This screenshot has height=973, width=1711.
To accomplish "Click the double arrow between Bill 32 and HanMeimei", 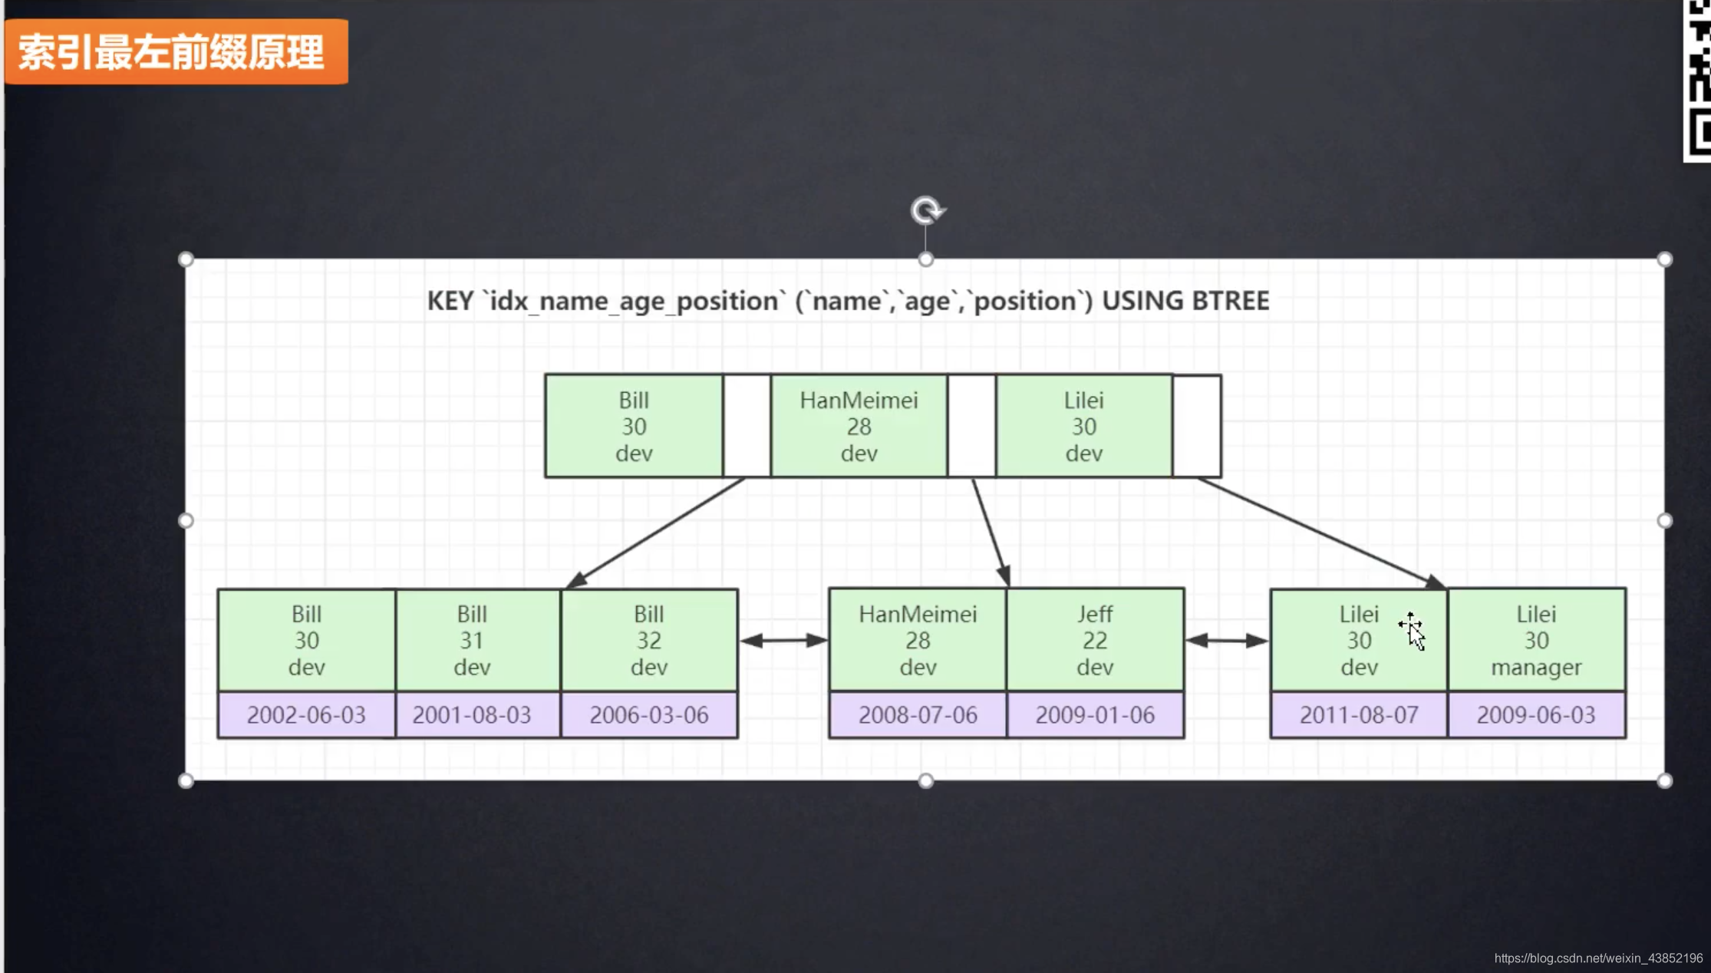I will (x=783, y=640).
